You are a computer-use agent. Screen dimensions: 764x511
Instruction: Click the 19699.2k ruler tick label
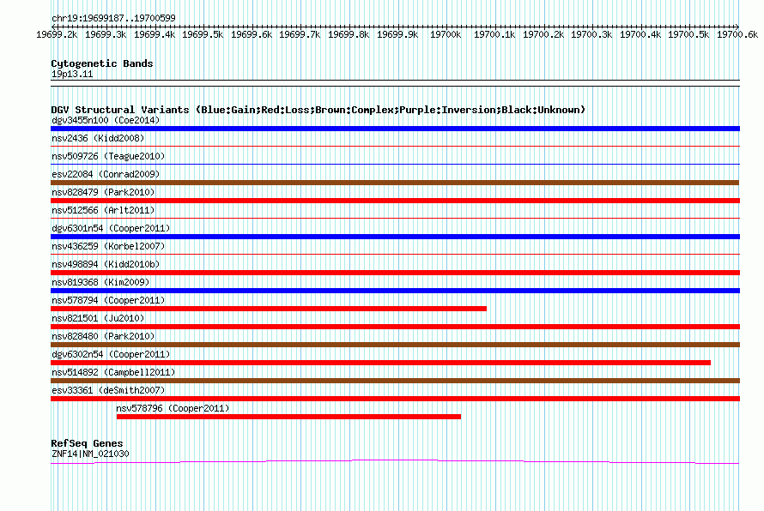(57, 34)
